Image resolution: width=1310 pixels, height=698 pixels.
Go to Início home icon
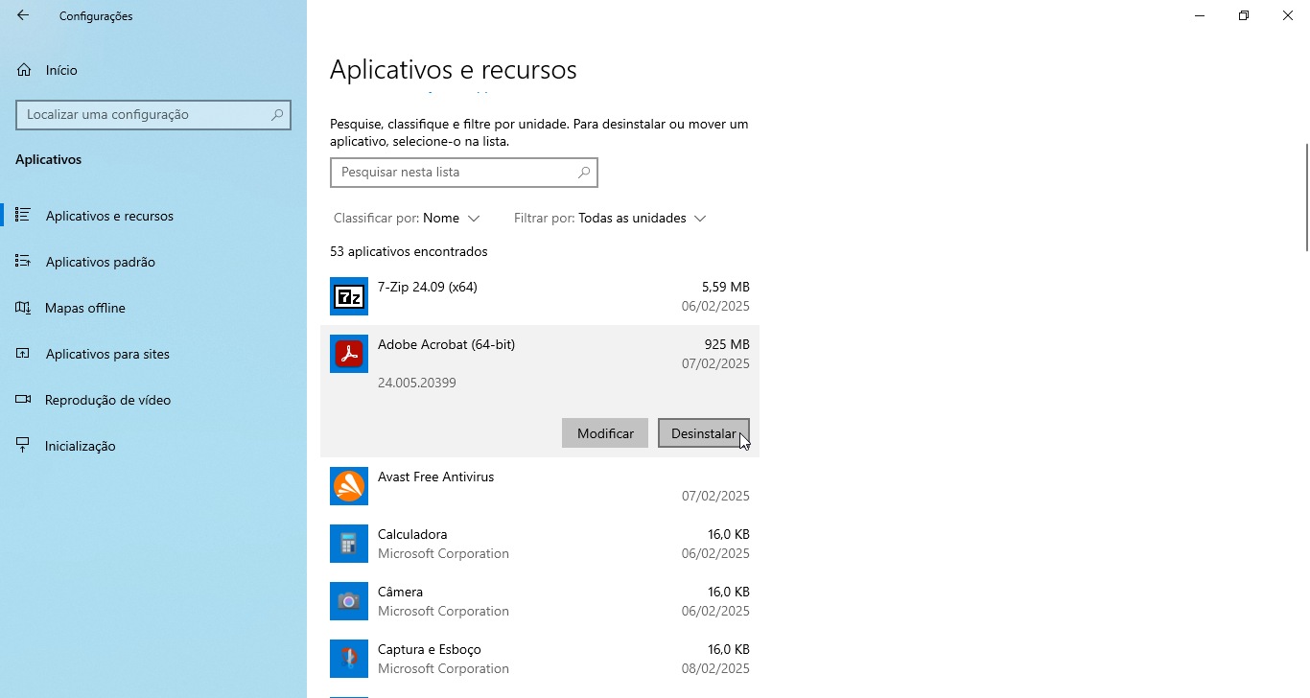24,70
